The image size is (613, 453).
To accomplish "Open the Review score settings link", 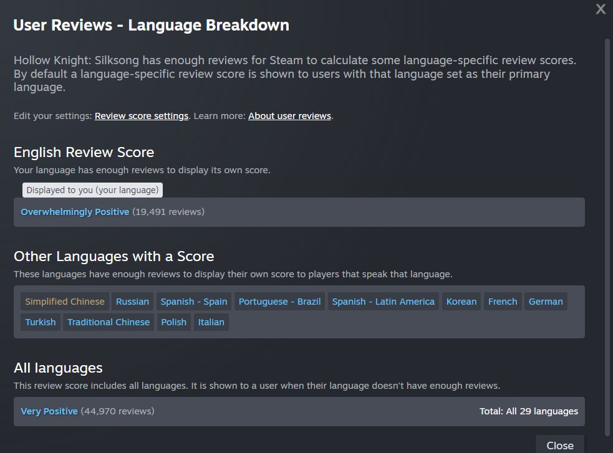I will pyautogui.click(x=142, y=116).
